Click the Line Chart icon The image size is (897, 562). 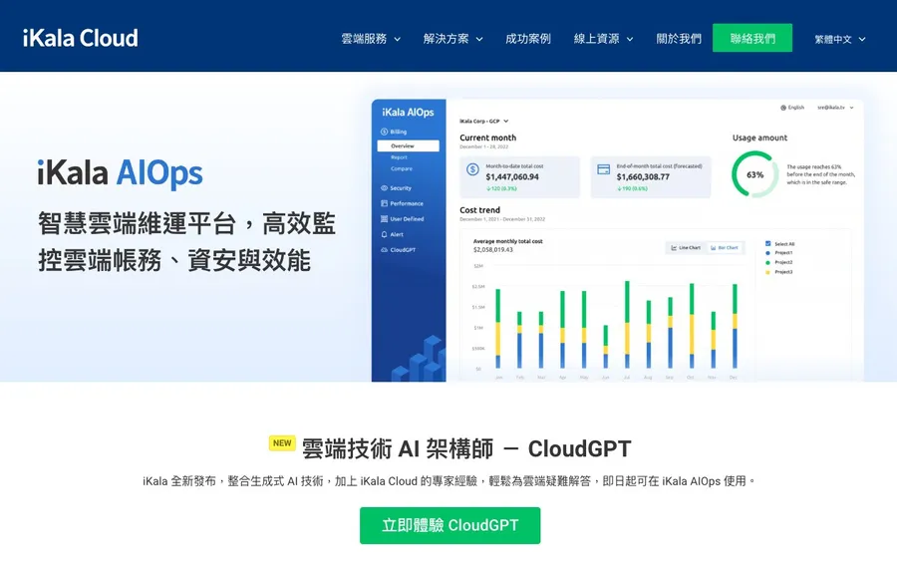click(674, 248)
